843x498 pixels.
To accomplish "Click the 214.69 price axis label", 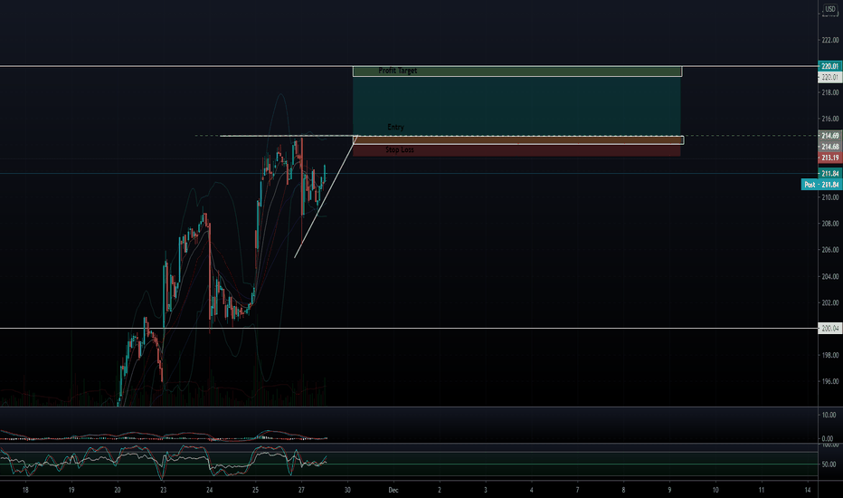I will click(830, 136).
